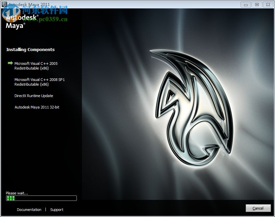Select the green arrow progress indicator

tap(10, 62)
